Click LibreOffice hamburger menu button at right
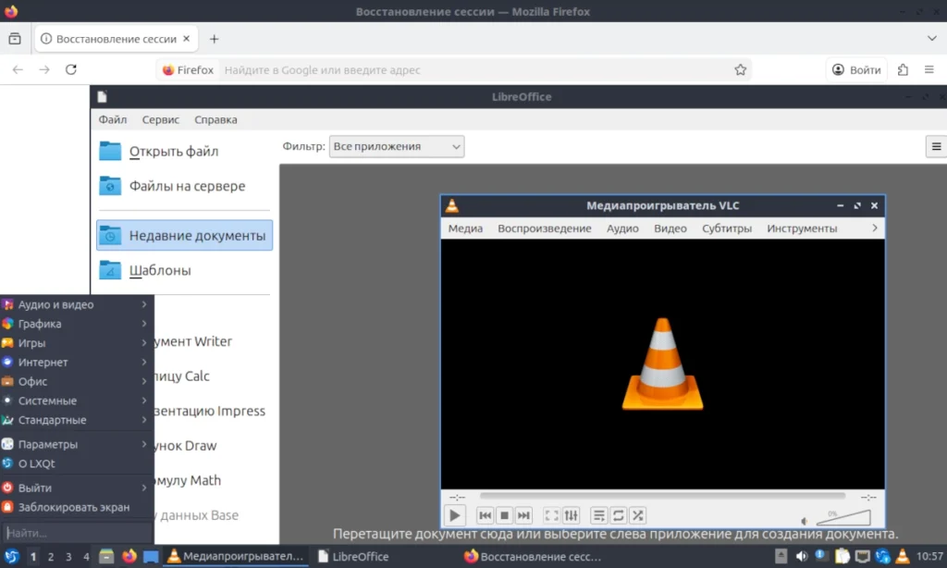Image resolution: width=947 pixels, height=568 pixels. click(x=936, y=146)
